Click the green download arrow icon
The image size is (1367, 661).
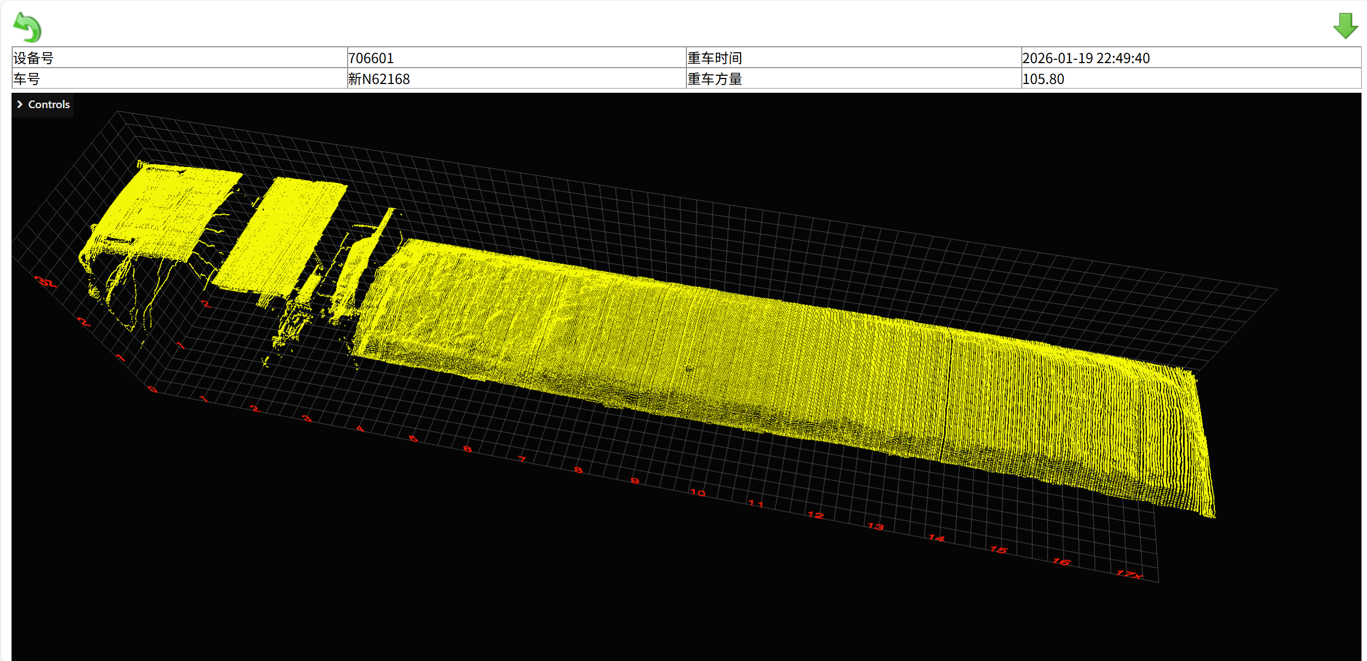pos(1345,26)
